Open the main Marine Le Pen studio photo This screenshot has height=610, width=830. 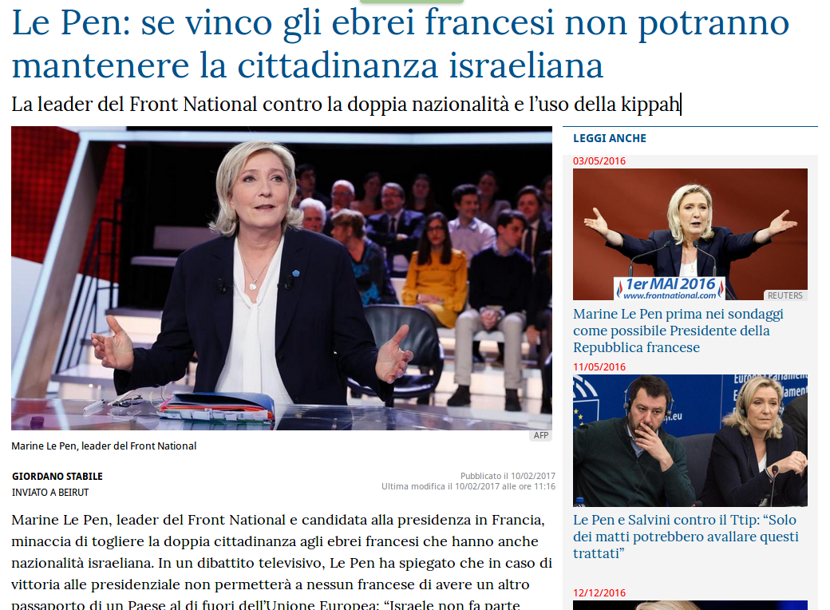click(282, 278)
